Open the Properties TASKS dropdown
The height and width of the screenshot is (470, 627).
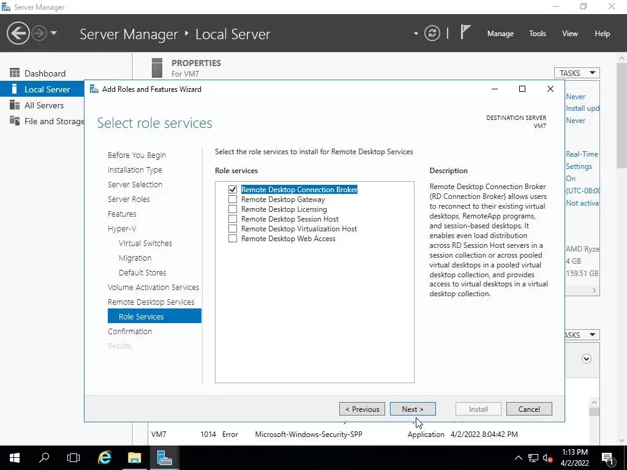pyautogui.click(x=577, y=73)
